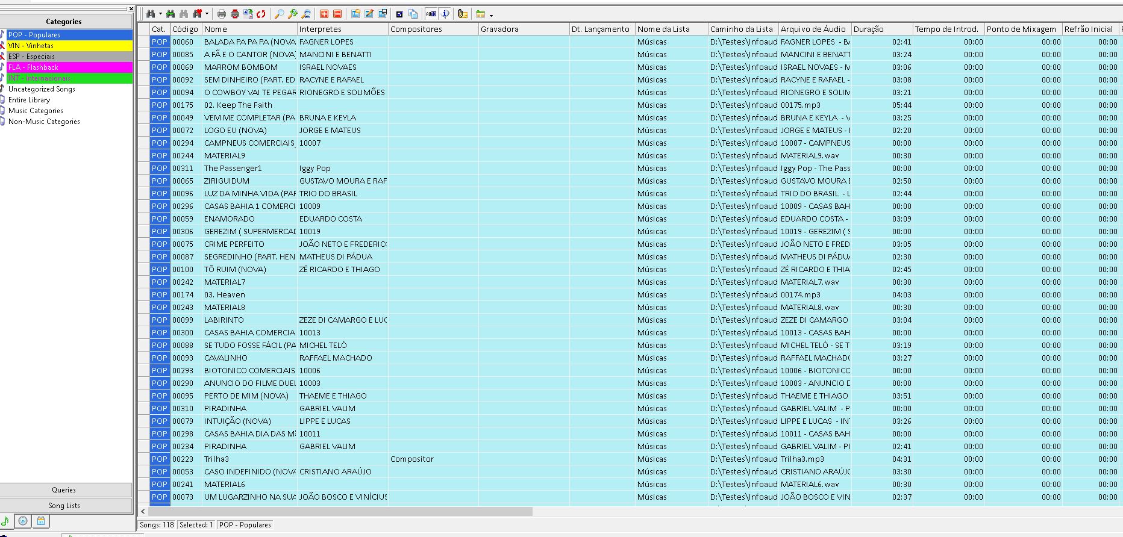Click the new song card icon
This screenshot has width=1123, height=537.
pyautogui.click(x=355, y=14)
